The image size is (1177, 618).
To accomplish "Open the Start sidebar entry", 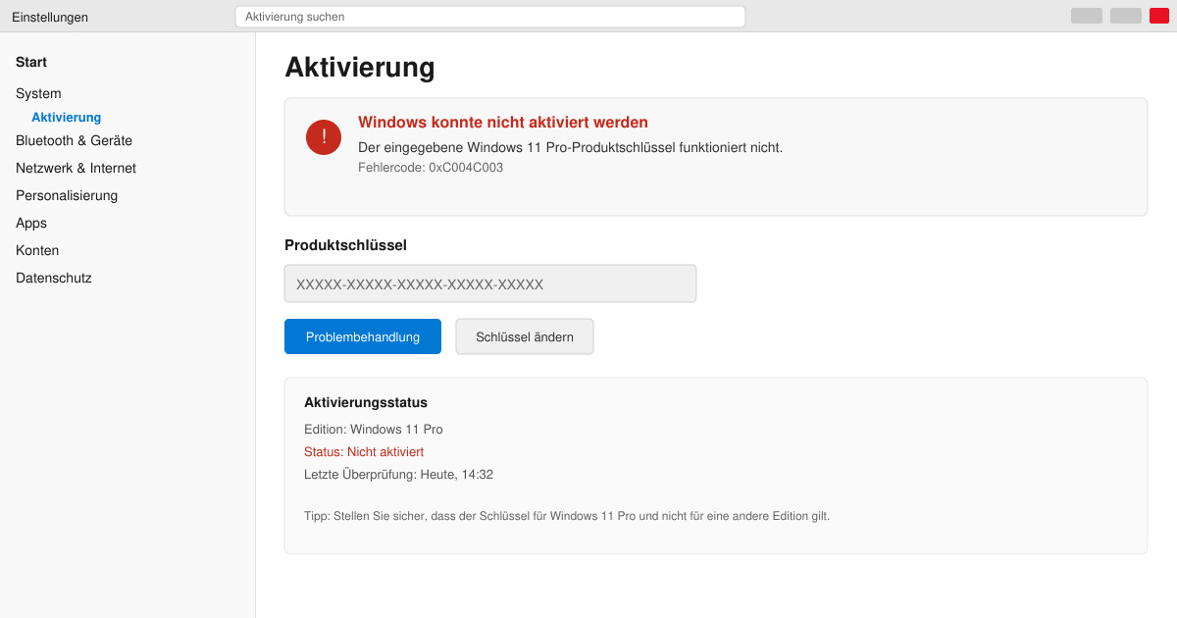I will pos(31,62).
